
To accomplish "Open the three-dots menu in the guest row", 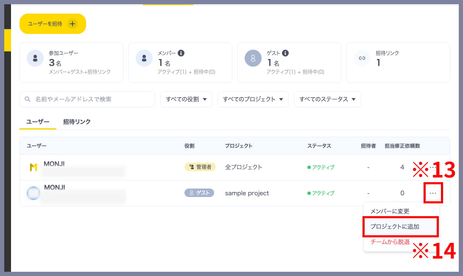I will tap(433, 193).
